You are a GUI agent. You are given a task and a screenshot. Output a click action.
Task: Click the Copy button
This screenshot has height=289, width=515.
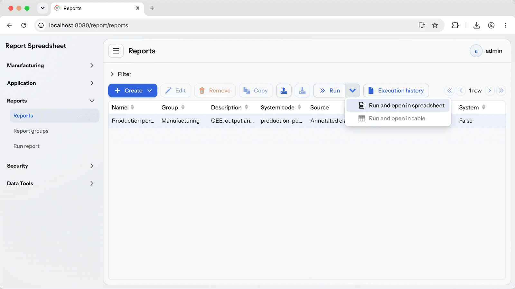pyautogui.click(x=256, y=91)
